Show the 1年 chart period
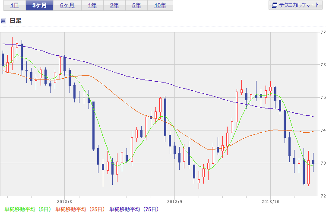 pyautogui.click(x=92, y=6)
